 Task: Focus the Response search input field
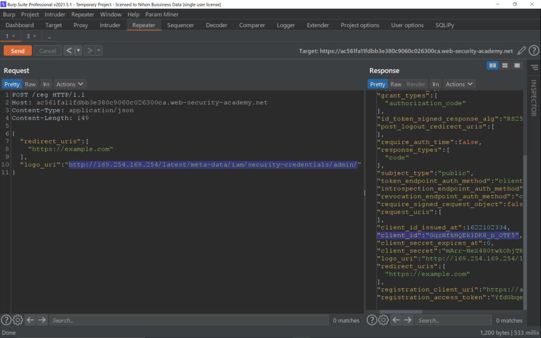coord(453,320)
